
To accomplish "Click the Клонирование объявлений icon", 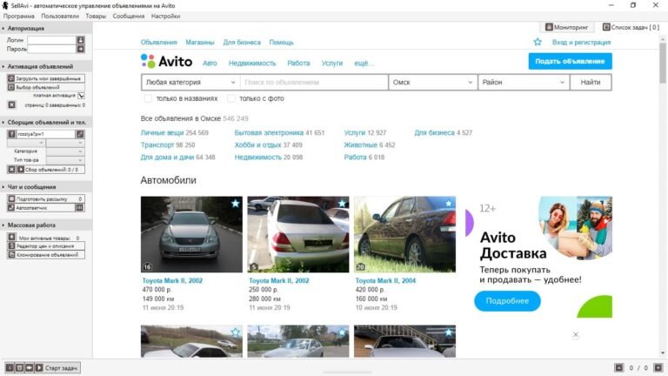I will 11,254.
